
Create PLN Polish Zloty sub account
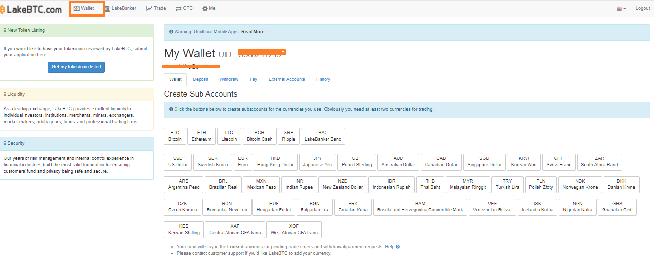click(x=541, y=184)
